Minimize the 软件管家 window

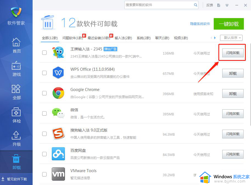pyautogui.click(x=237, y=5)
